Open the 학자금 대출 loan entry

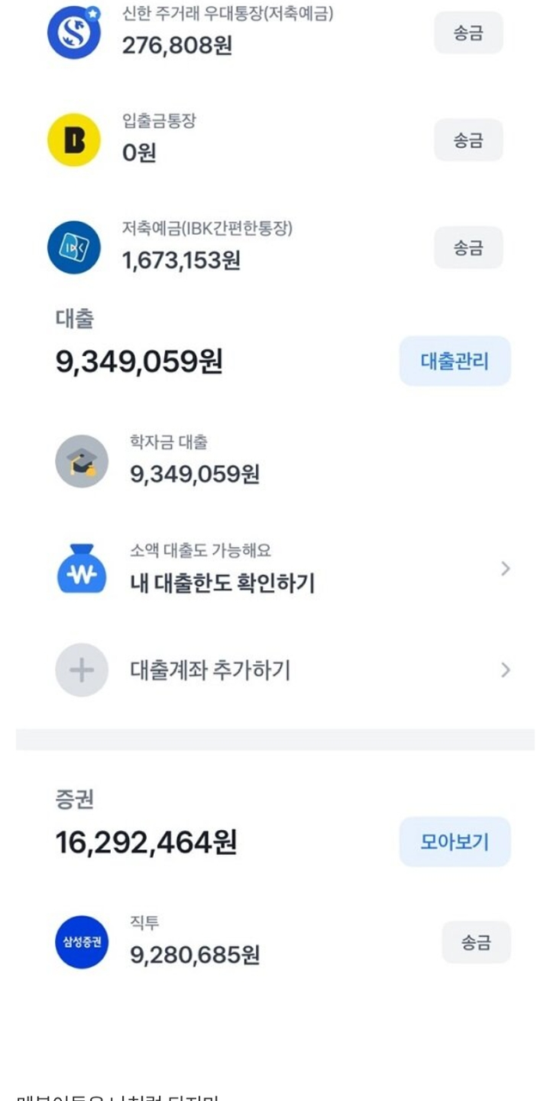(194, 462)
